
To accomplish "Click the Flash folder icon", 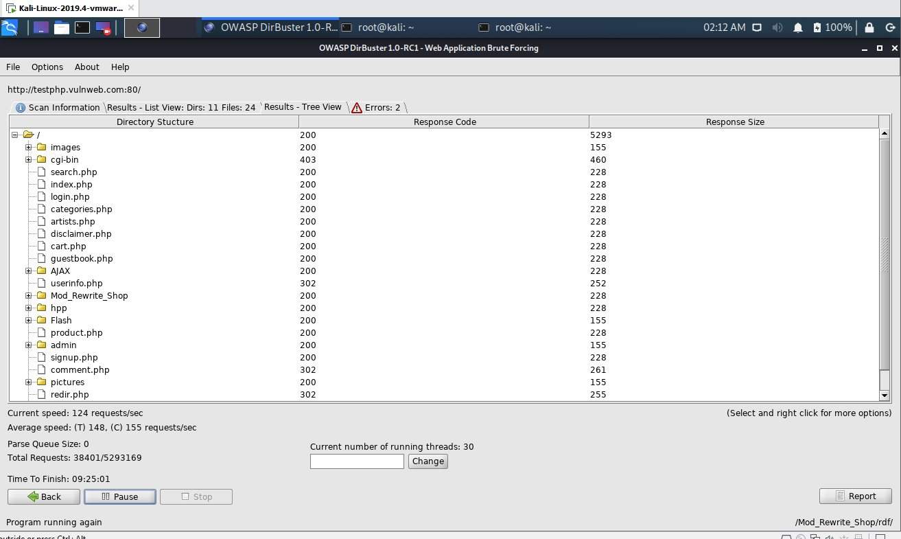I will coord(41,320).
